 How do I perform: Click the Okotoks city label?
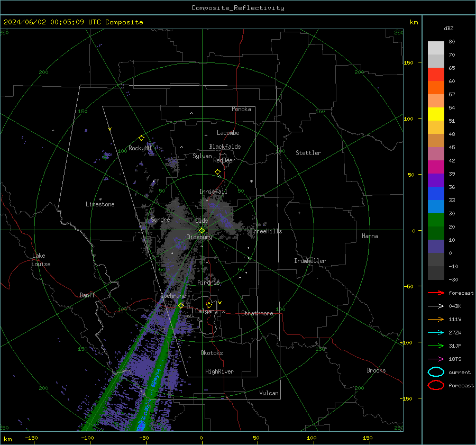212,353
